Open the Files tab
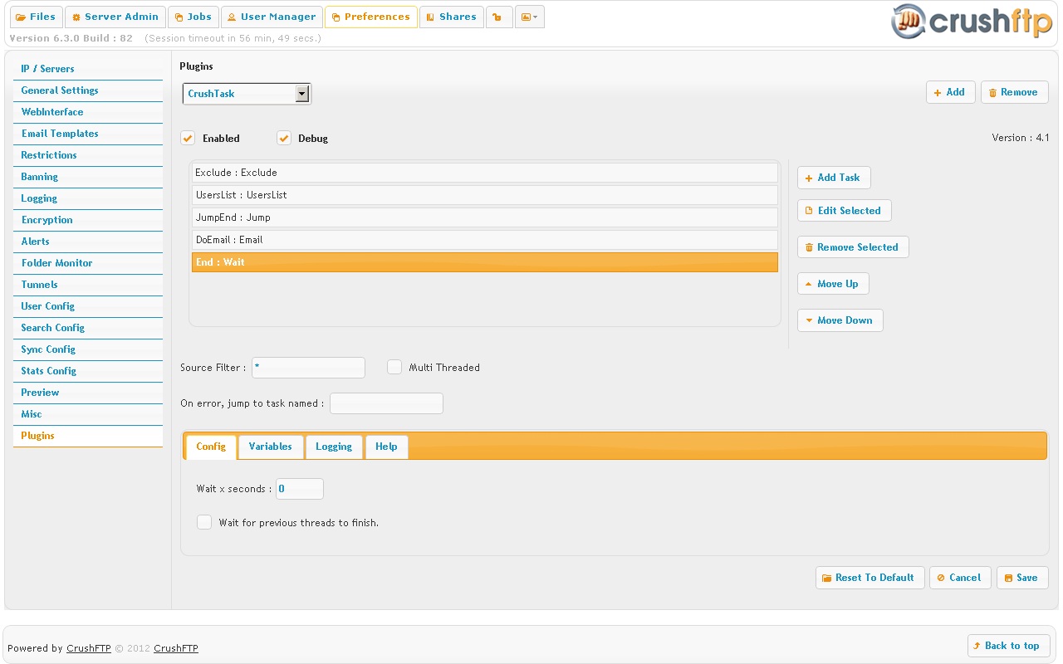The height and width of the screenshot is (664, 1063). point(36,17)
